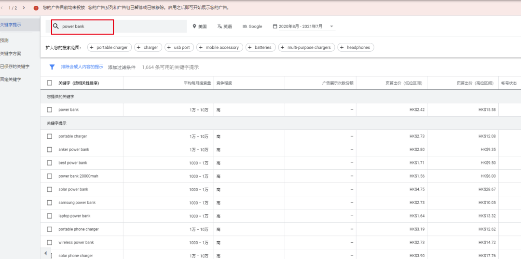This screenshot has height=259, width=521.
Task: Open date range dropdown arrow
Action: (x=331, y=27)
